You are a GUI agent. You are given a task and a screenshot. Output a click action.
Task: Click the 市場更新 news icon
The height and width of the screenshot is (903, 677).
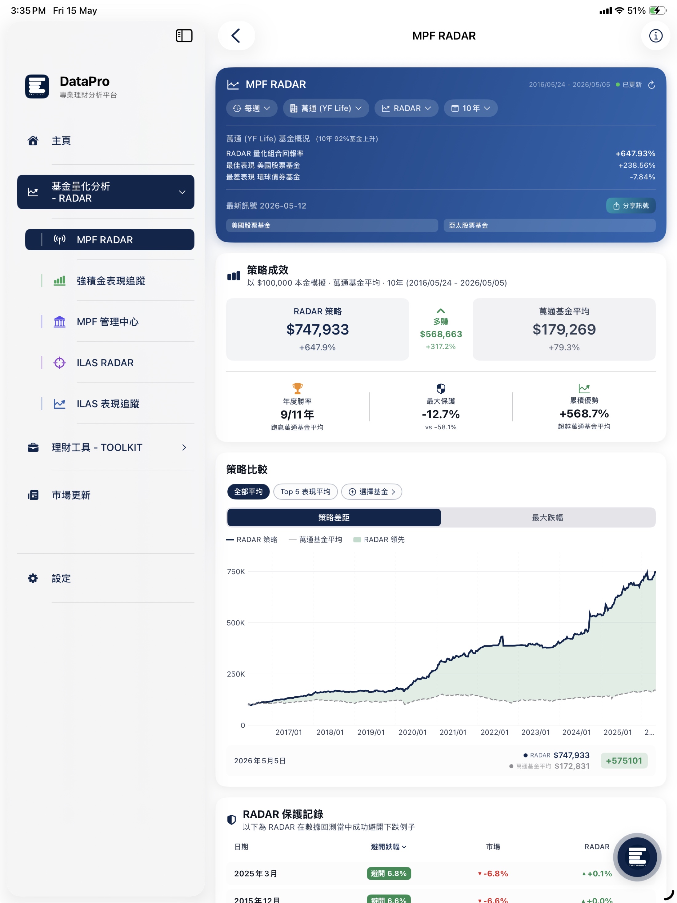point(33,495)
